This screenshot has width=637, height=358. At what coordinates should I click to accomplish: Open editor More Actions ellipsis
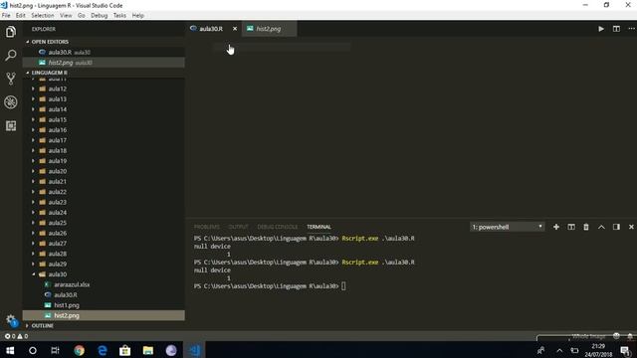631,29
